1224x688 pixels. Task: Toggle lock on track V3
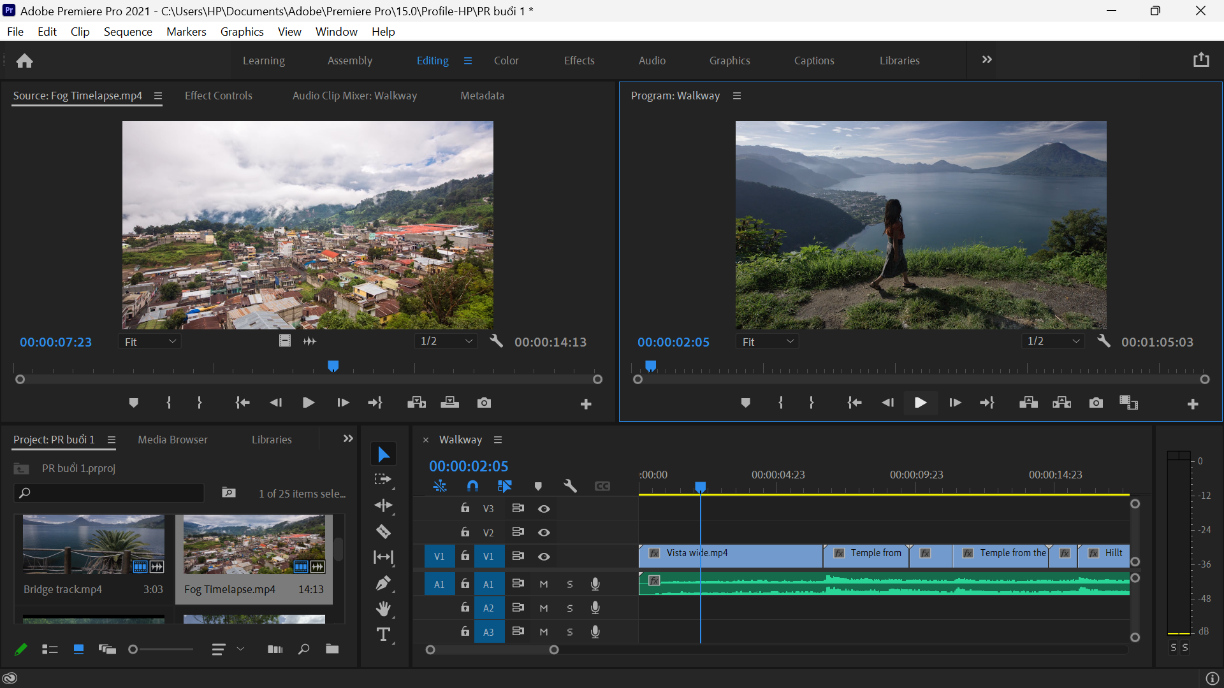(x=465, y=508)
